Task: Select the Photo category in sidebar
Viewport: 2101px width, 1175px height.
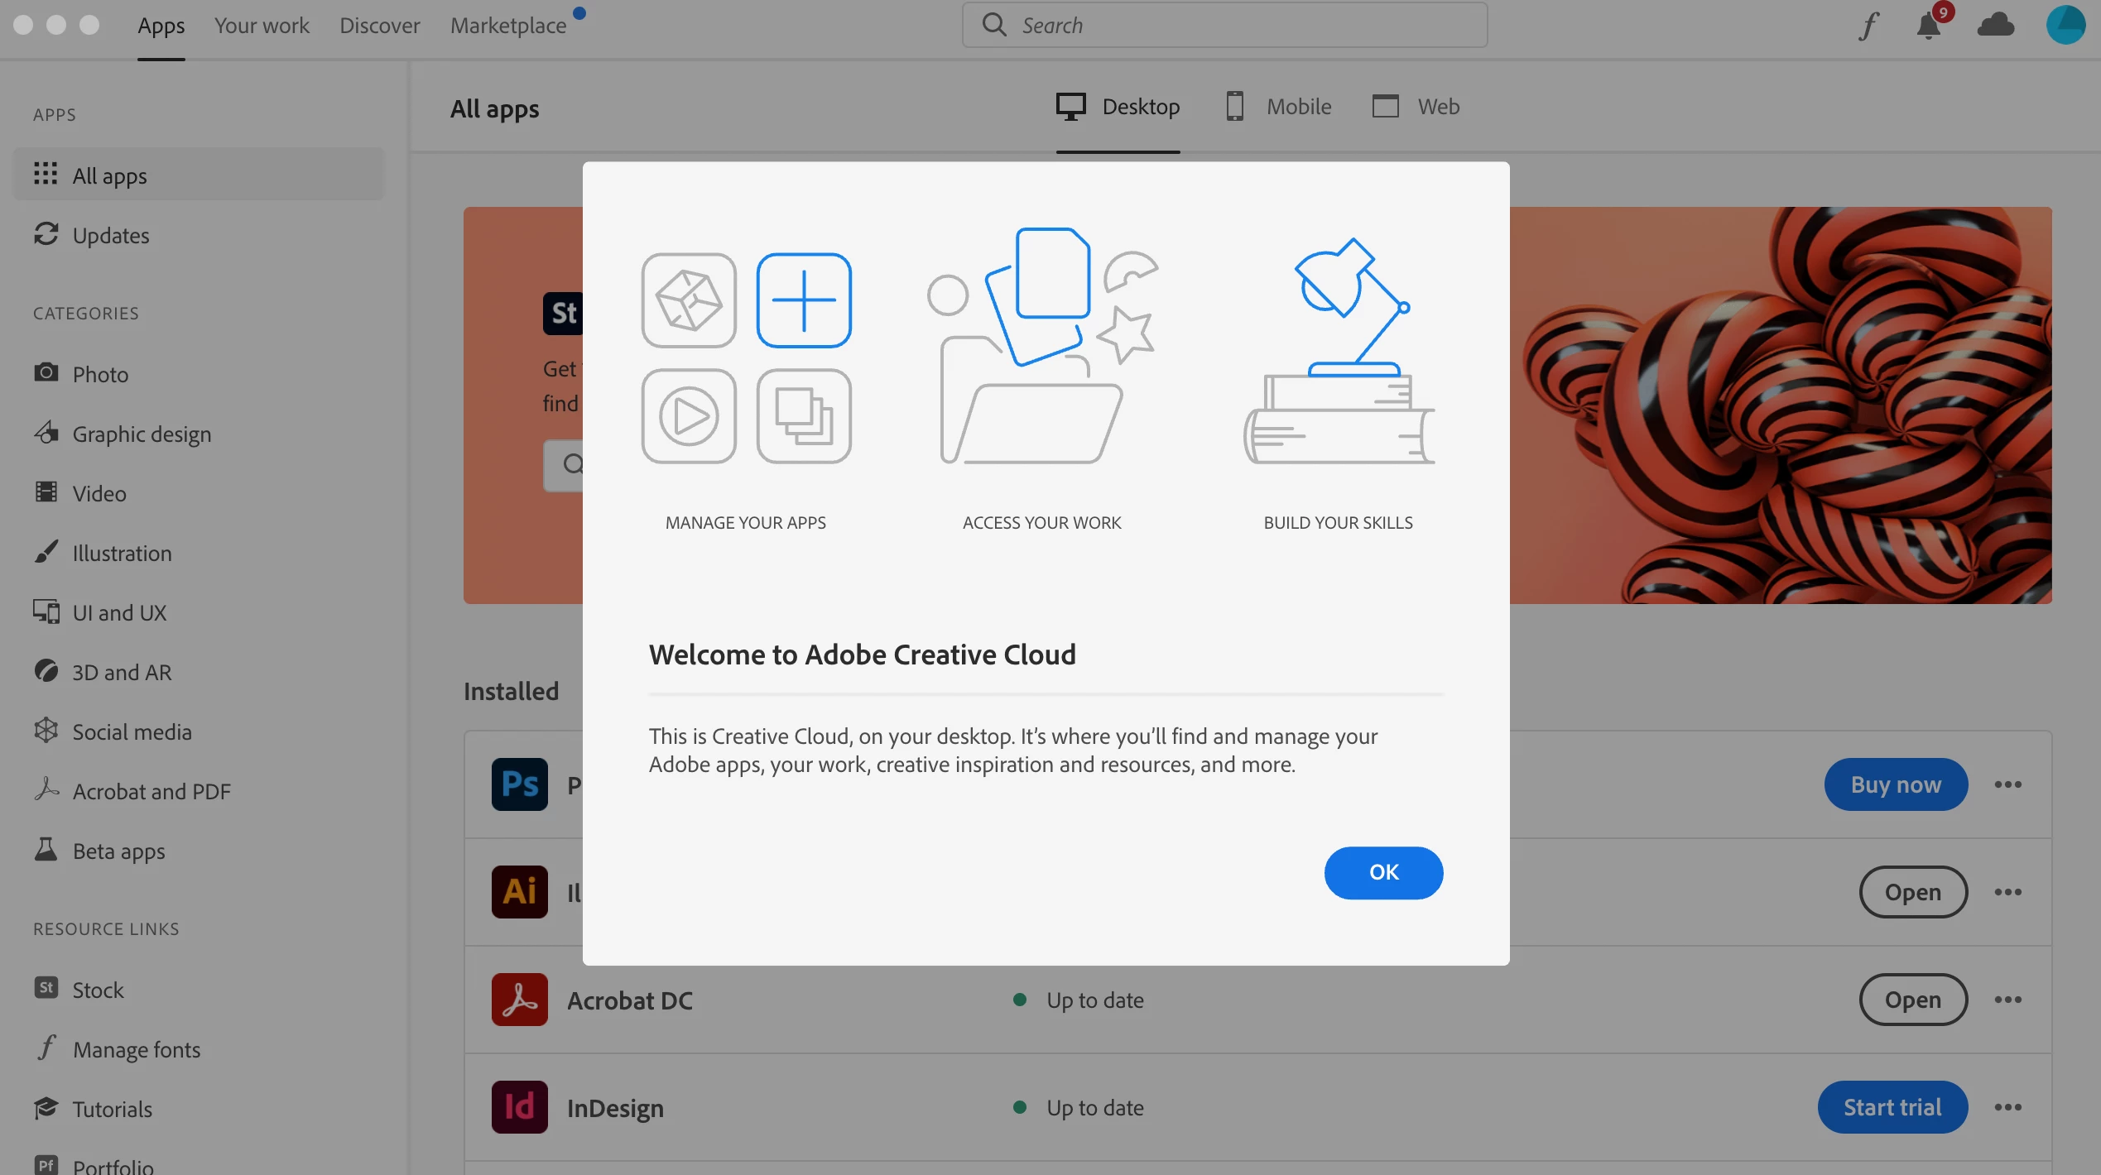Action: click(x=100, y=374)
